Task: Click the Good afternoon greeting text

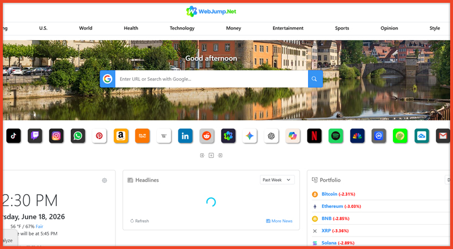Action: pyautogui.click(x=211, y=58)
